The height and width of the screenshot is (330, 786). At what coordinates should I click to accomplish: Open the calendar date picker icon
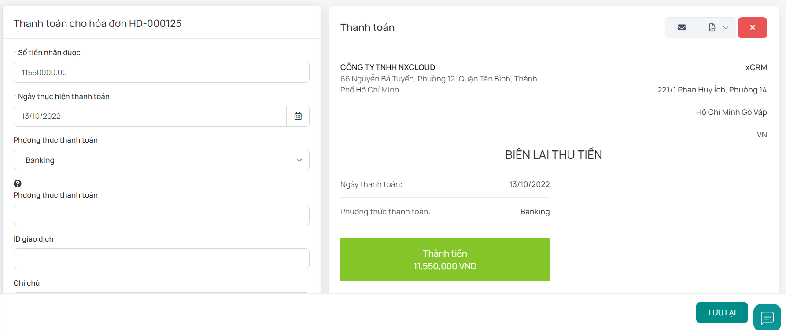[x=298, y=116]
